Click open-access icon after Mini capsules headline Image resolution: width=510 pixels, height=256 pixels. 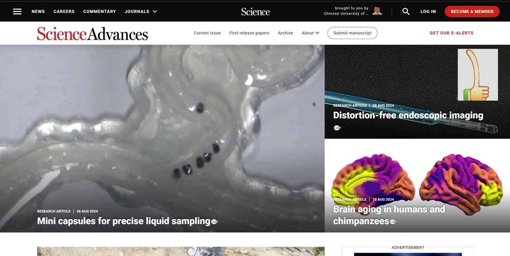click(x=214, y=221)
